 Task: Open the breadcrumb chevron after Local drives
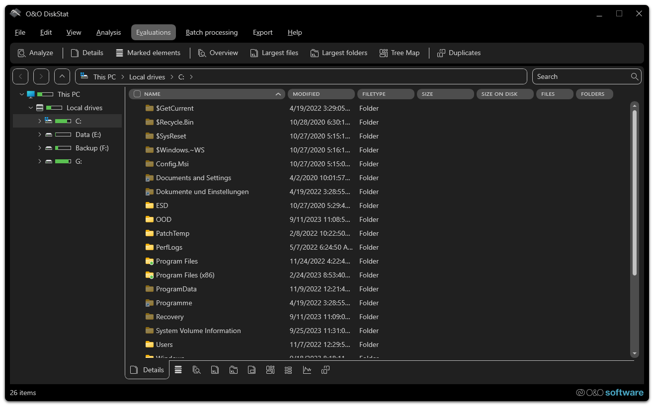pos(171,77)
